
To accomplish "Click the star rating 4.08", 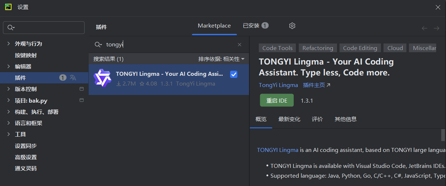I will point(149,84).
